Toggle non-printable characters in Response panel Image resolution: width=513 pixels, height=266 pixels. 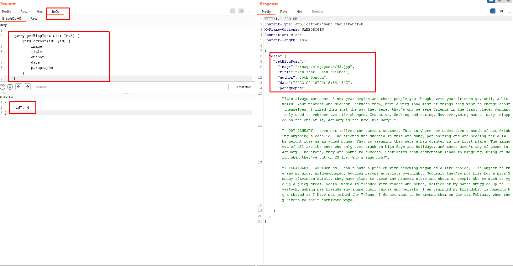point(501,11)
